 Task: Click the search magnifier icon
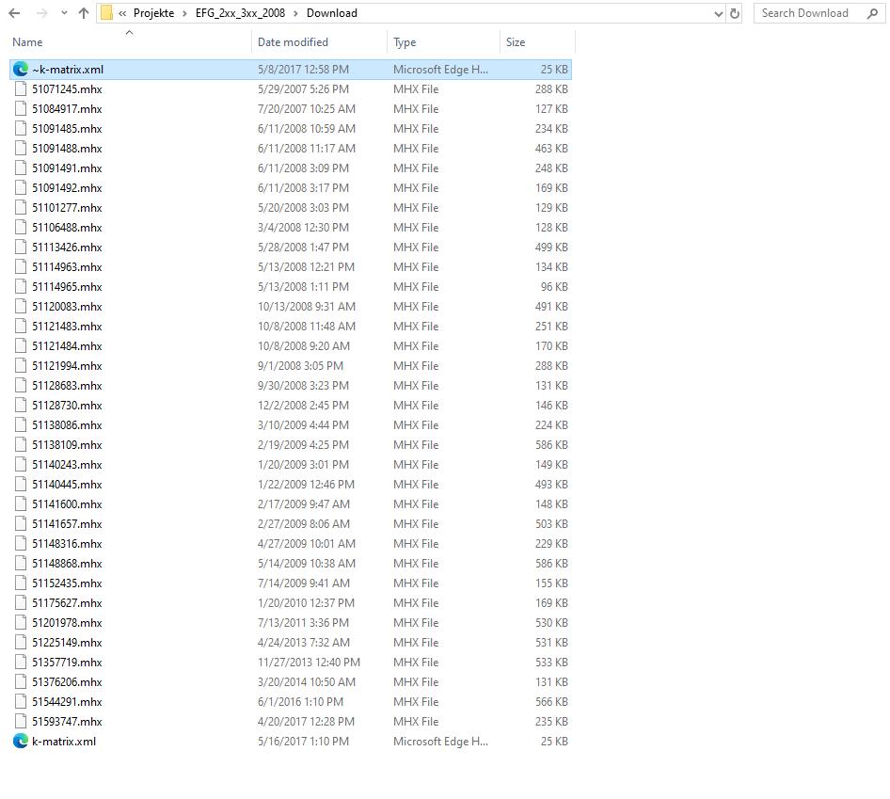[873, 13]
